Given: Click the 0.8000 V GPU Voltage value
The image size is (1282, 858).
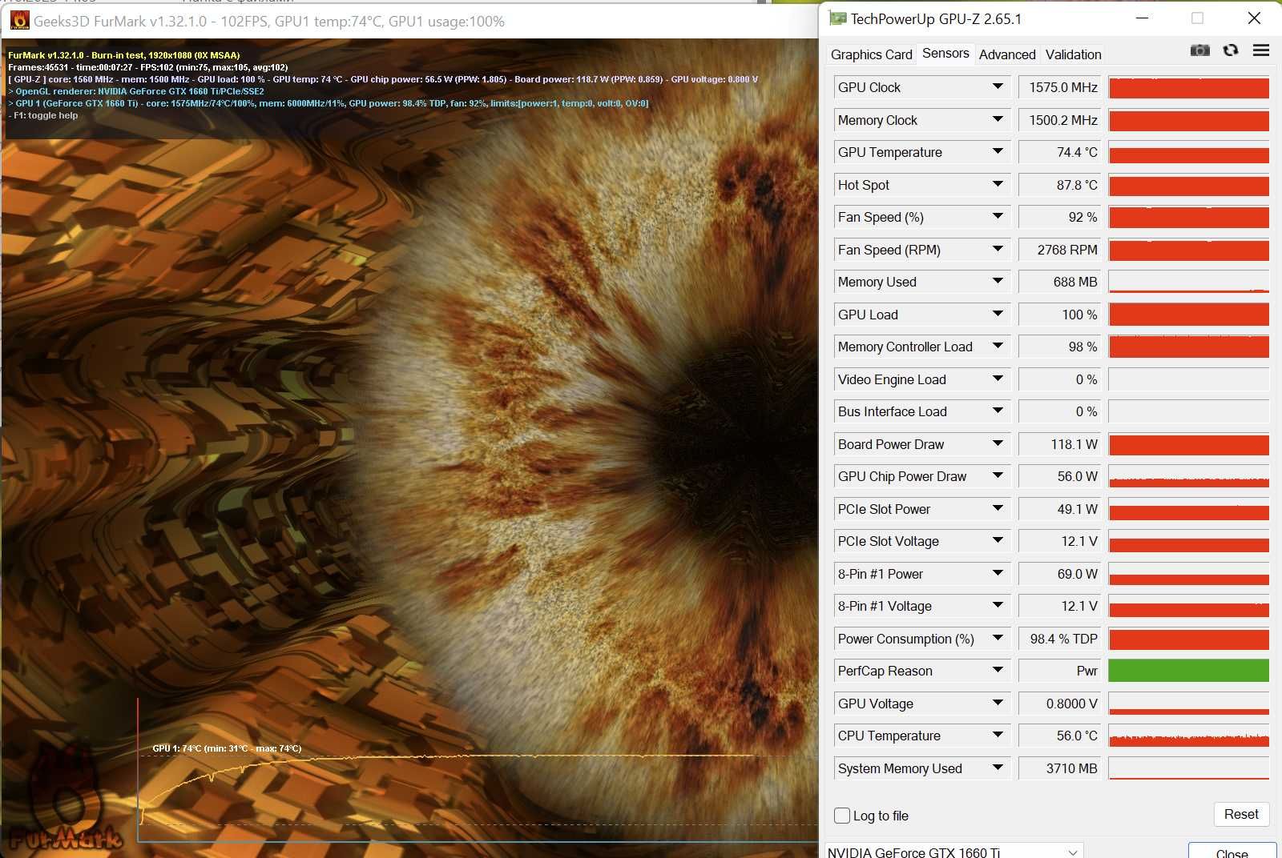Looking at the screenshot, I should pyautogui.click(x=1060, y=704).
